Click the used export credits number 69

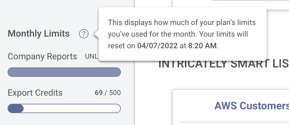coord(99,93)
